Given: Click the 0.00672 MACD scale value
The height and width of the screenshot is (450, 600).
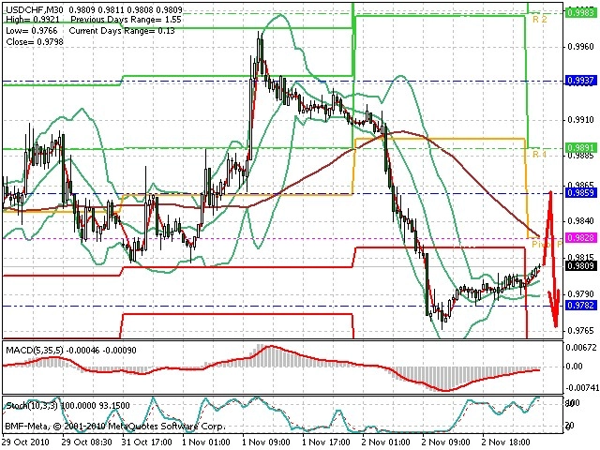Looking at the screenshot, I should click(x=581, y=348).
